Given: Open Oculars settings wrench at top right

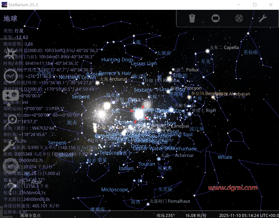Looking at the screenshot, I should 262,18.
